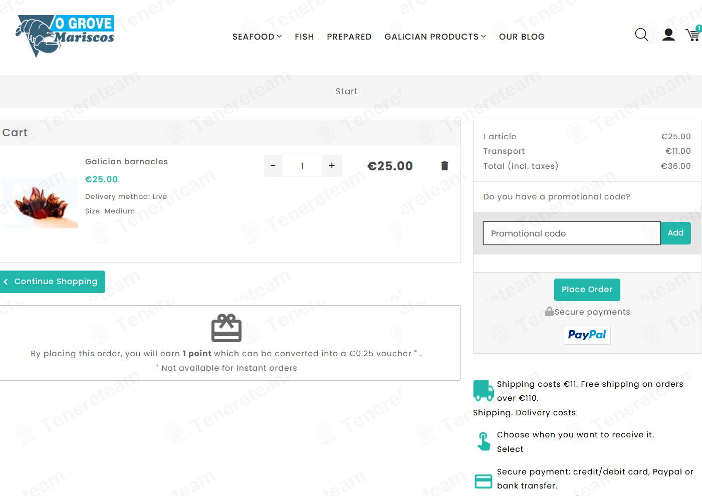Click the hand pointer select icon
The width and height of the screenshot is (702, 496).
tap(484, 441)
